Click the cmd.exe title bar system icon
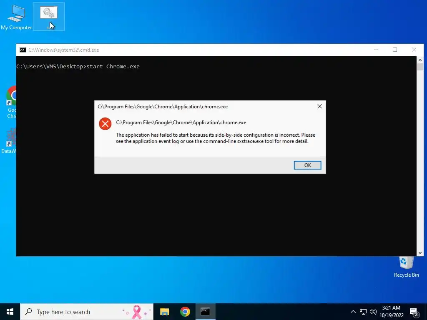Image resolution: width=427 pixels, height=320 pixels. (23, 50)
